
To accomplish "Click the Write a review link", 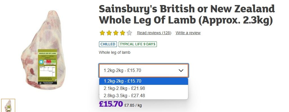I will (x=188, y=33).
